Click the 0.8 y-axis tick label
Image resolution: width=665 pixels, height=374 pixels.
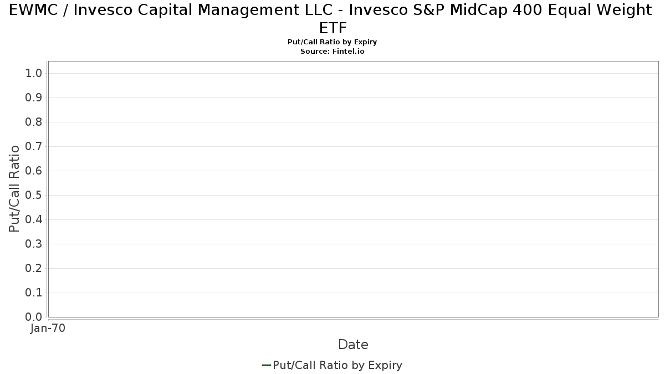[x=34, y=122]
